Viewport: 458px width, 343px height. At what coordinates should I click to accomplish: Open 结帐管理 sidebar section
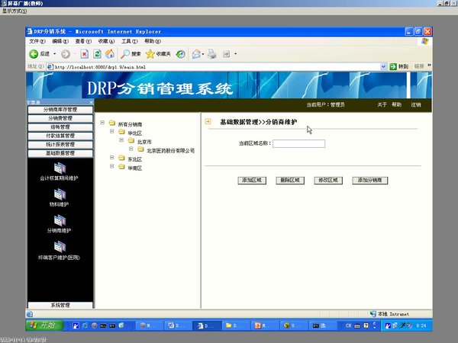click(x=60, y=127)
